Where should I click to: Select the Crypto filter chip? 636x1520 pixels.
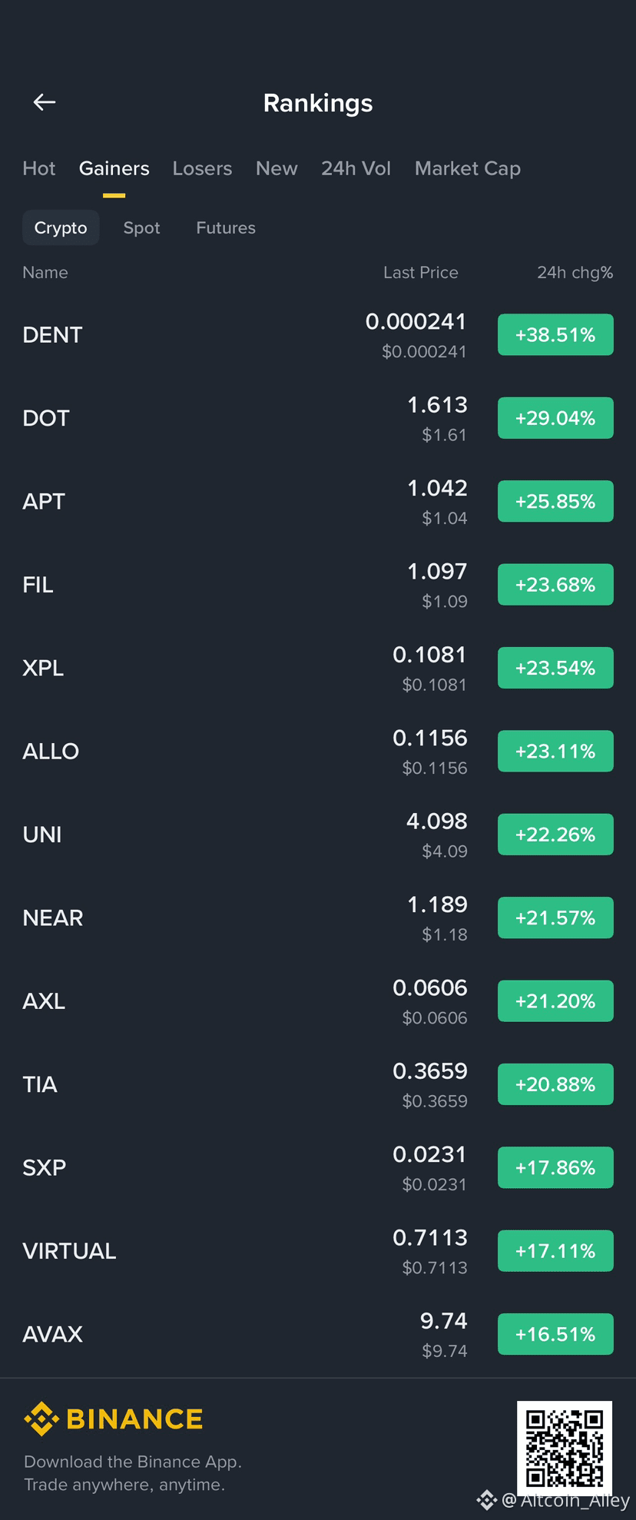pos(61,227)
